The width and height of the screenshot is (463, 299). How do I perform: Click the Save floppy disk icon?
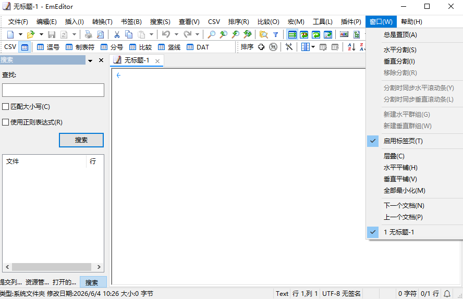52,34
